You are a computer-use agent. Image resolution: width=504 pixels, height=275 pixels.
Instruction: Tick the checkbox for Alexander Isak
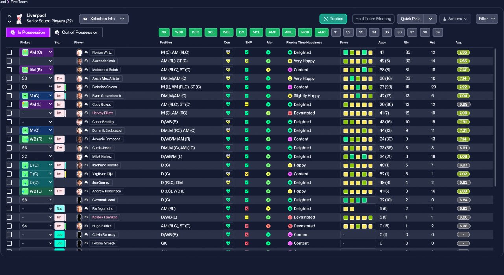point(9,61)
